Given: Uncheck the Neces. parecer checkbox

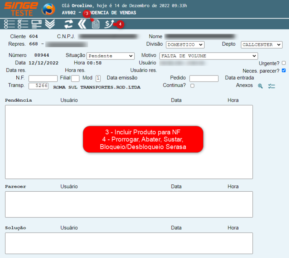Looking at the screenshot, I should (x=284, y=70).
